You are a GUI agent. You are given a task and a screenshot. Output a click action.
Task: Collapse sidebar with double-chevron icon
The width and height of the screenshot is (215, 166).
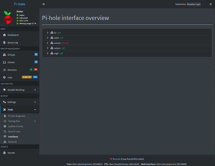[44, 4]
